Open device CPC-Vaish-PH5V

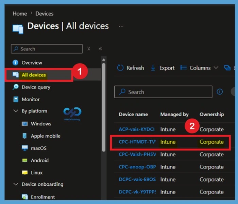tap(137, 155)
